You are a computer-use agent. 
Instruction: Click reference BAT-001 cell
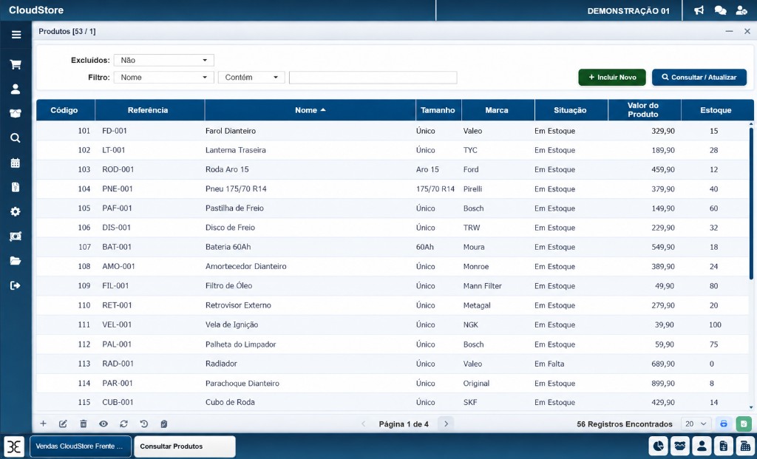(x=117, y=247)
